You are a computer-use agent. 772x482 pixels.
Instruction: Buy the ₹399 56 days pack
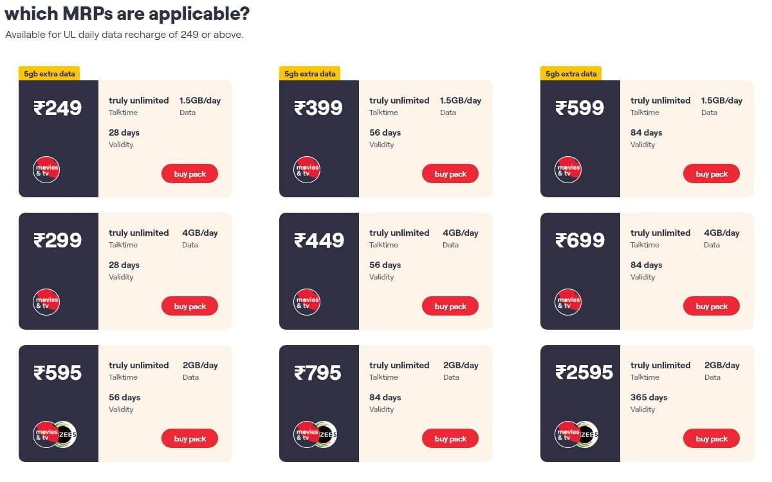(450, 174)
